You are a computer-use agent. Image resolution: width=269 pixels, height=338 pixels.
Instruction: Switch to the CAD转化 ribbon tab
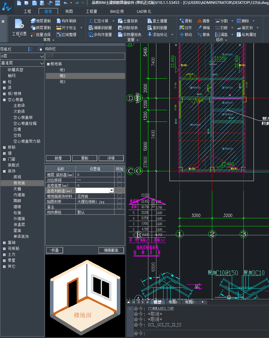point(144,11)
